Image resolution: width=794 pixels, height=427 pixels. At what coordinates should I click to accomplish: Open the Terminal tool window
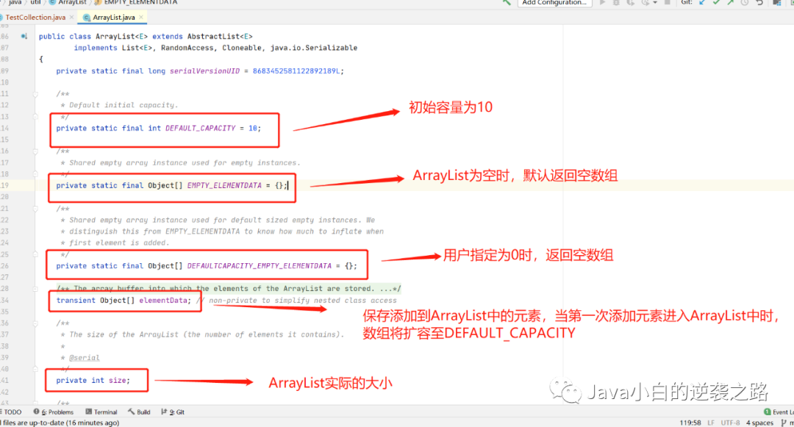101,412
